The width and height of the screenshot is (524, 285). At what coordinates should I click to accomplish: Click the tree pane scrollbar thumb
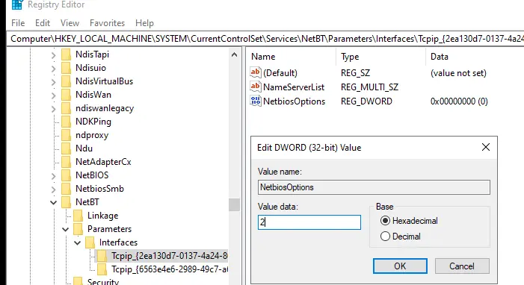pos(234,204)
